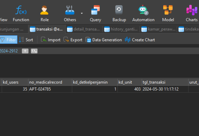Click Create Chart

tap(140, 40)
